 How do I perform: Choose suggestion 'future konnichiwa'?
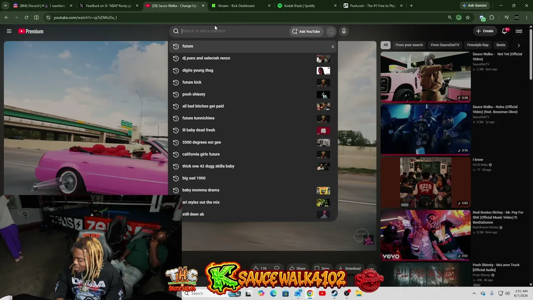coord(253,118)
